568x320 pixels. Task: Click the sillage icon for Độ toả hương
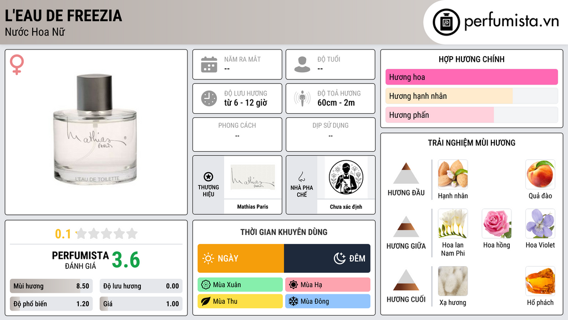(x=302, y=98)
